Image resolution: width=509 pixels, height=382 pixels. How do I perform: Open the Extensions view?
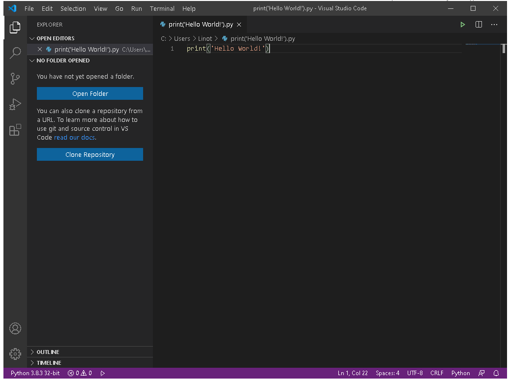pyautogui.click(x=15, y=130)
